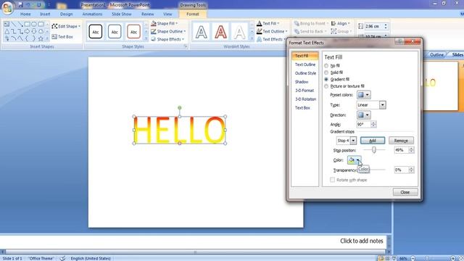Select the arrow line shape

click(20, 24)
